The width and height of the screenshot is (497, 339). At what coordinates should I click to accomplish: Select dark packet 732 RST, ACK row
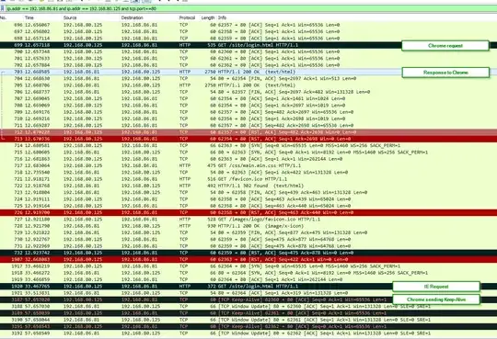click(248, 253)
